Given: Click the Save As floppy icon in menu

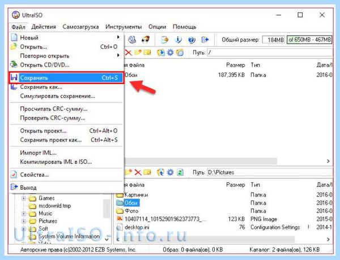Looking at the screenshot, I should 14,87.
